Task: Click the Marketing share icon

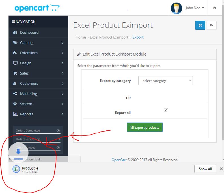Action: click(15, 94)
